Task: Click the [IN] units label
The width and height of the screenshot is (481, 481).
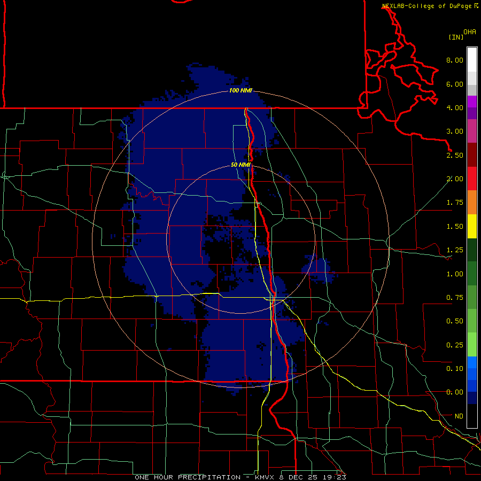Action: point(456,37)
